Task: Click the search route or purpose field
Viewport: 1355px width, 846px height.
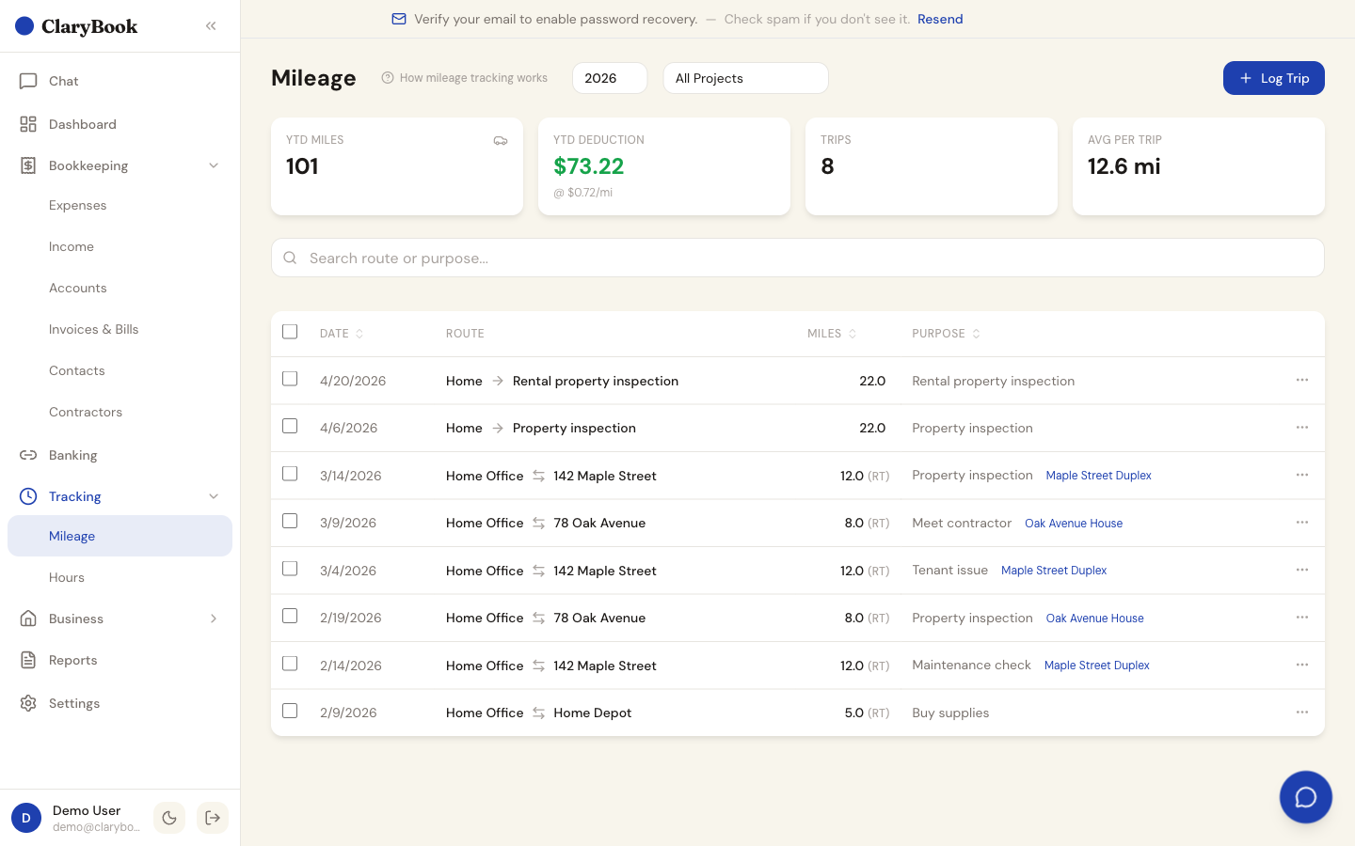Action: pos(797,258)
